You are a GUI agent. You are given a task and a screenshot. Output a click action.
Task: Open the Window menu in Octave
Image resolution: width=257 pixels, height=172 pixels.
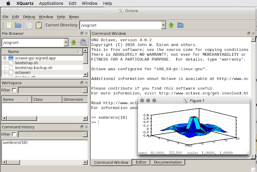[x=46, y=17]
